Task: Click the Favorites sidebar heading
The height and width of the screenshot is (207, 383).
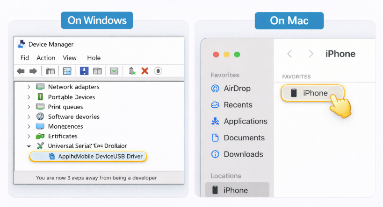Action: coord(225,75)
